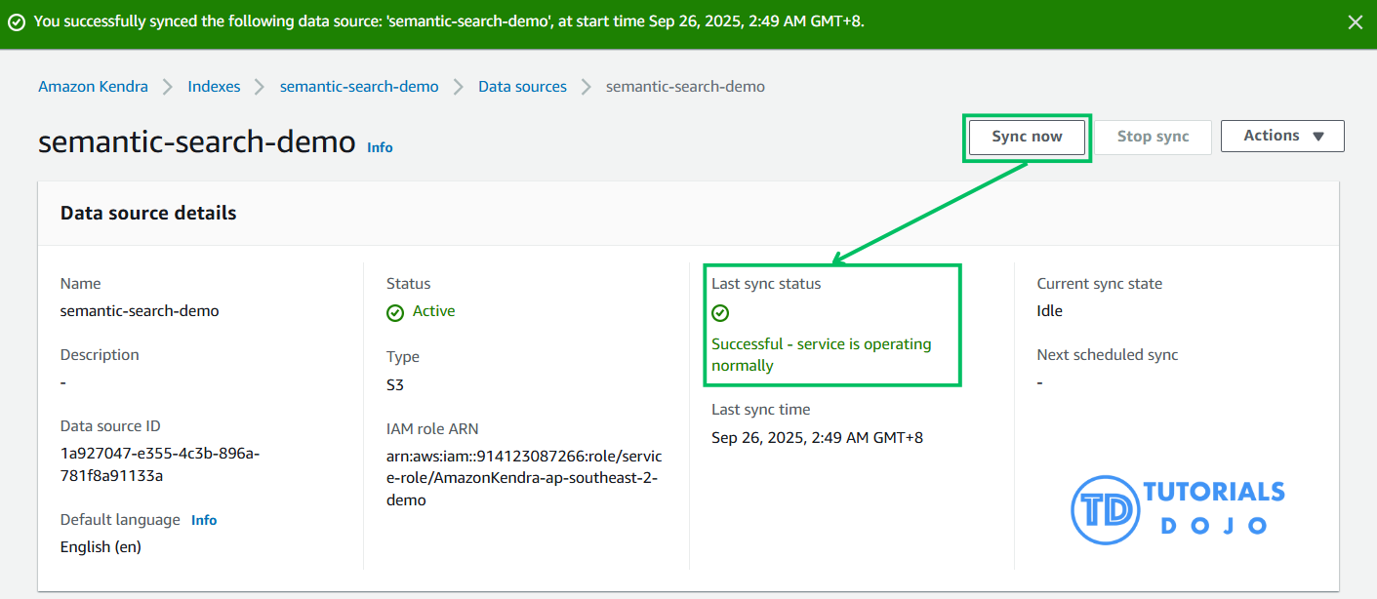Click the Stop sync button
Image resolution: width=1377 pixels, height=599 pixels.
(1153, 137)
